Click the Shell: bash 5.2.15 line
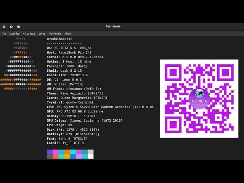This screenshot has height=183, width=244. coord(64,71)
